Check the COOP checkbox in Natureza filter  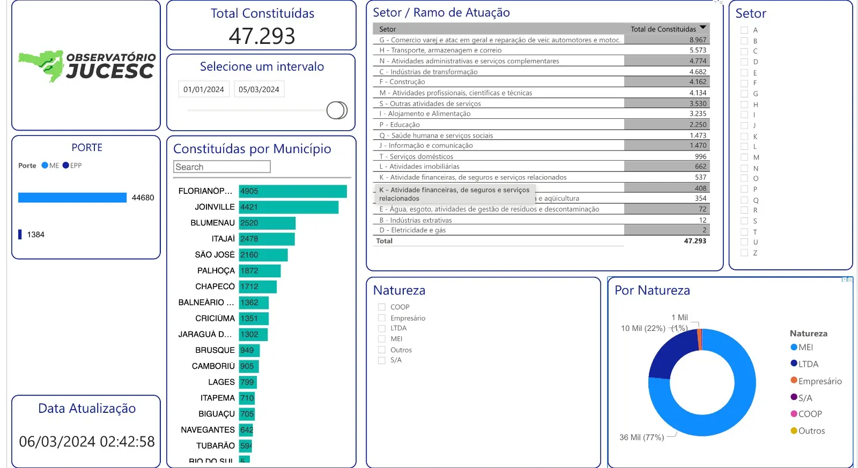point(382,307)
